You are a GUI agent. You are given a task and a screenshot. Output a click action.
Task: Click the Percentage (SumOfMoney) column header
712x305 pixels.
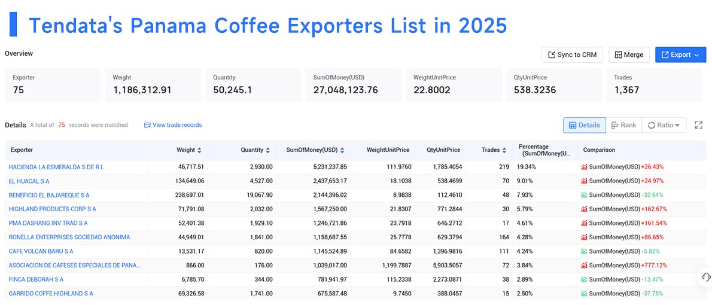coord(545,150)
